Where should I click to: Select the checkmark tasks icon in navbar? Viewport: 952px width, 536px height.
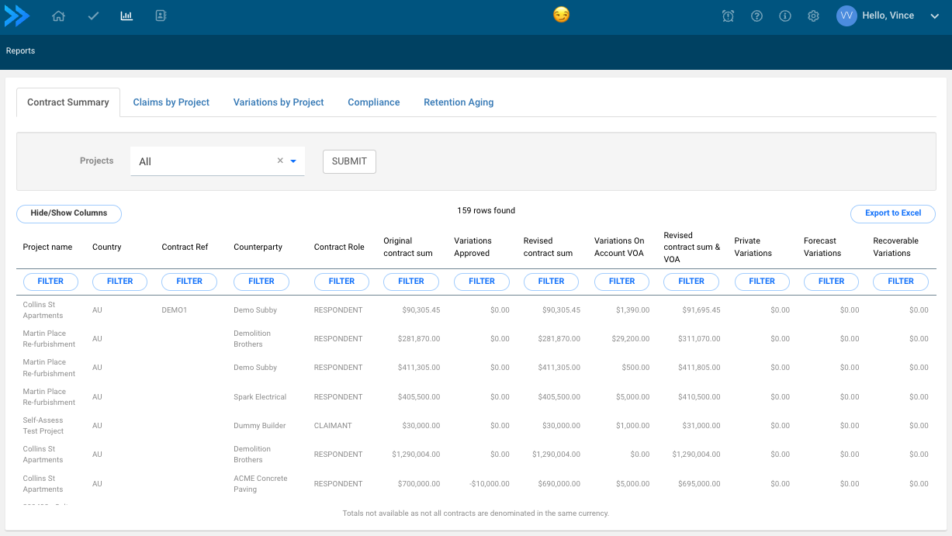coord(93,16)
